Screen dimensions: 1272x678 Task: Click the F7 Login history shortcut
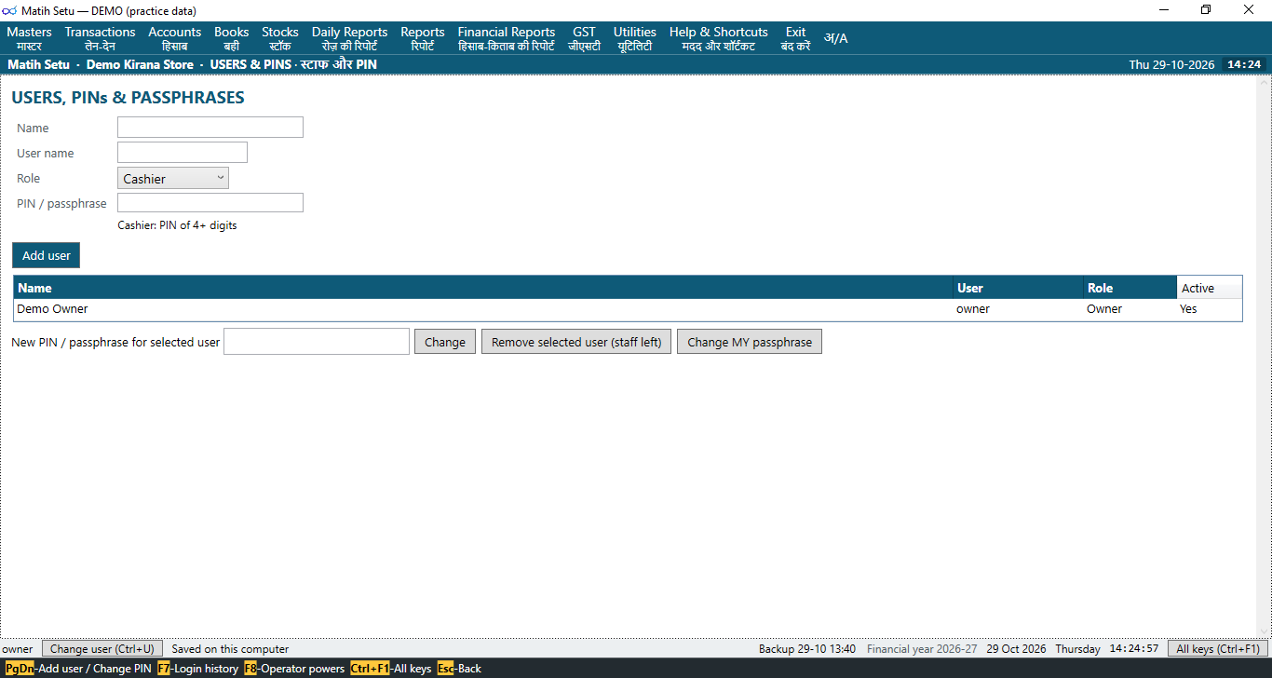coord(197,669)
